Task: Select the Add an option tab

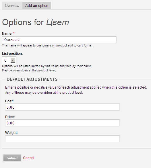Action: (x=37, y=5)
